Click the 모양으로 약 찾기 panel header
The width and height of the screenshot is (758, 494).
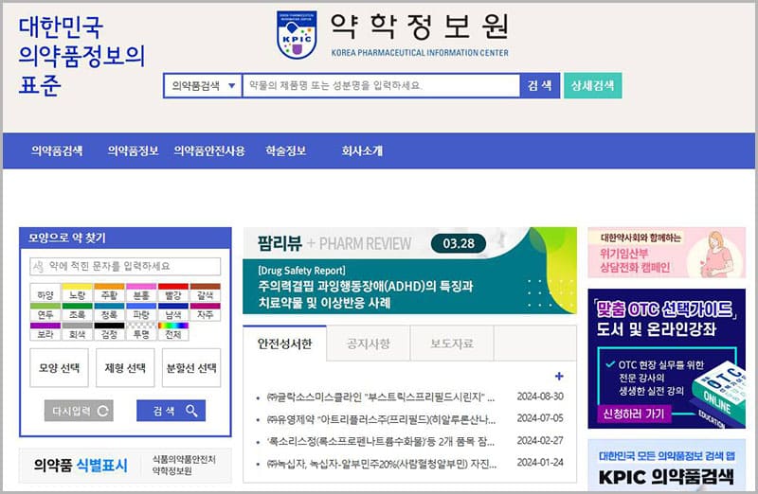(x=125, y=238)
